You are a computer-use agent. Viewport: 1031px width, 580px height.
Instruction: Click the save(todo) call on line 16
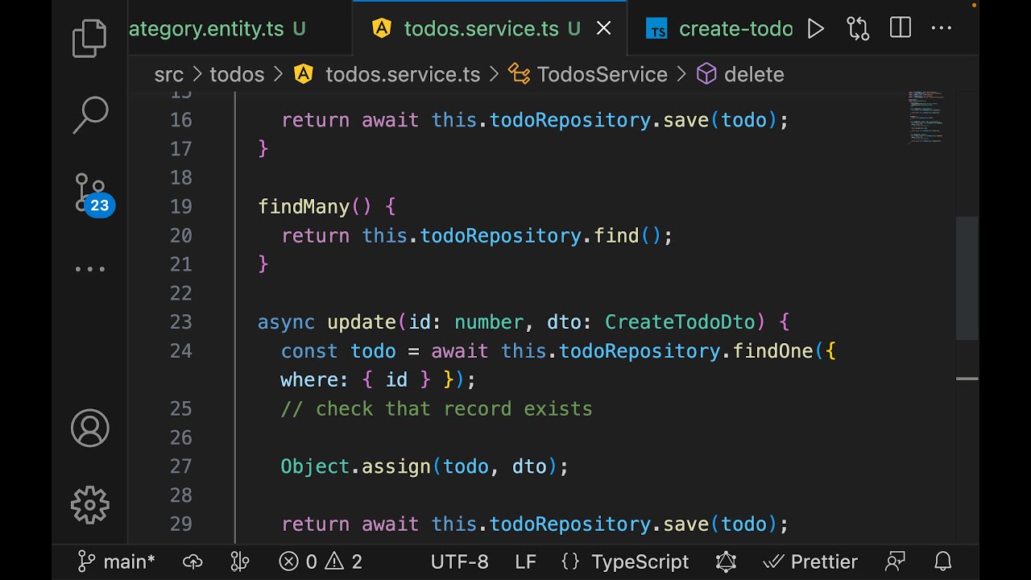[x=720, y=120]
